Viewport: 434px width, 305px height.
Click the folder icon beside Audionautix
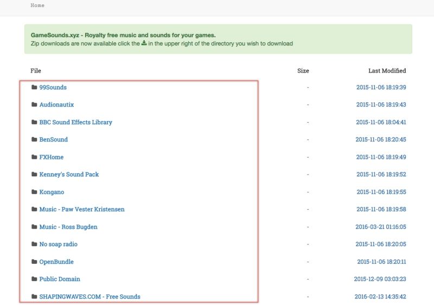click(x=34, y=104)
